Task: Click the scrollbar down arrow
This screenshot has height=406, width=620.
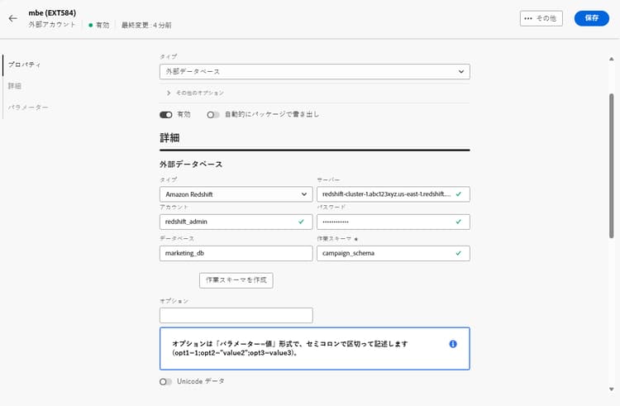Action: coord(611,389)
